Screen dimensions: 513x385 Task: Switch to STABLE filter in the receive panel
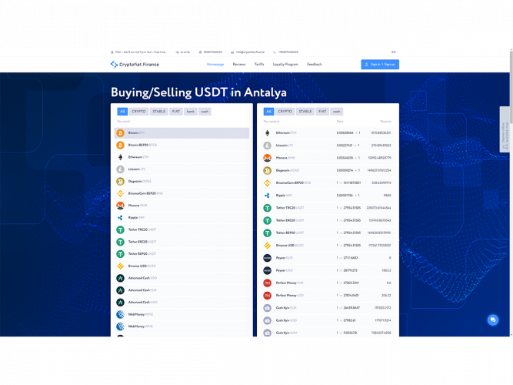305,112
